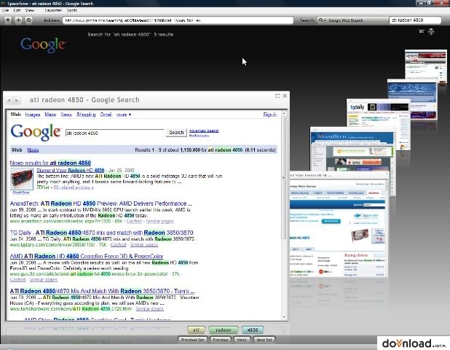Open the News link in the top navigation
This screenshot has width=450, height=350.
coord(66,114)
